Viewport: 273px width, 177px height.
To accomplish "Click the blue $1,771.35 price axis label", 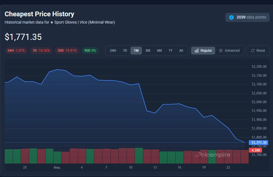I will [259, 143].
